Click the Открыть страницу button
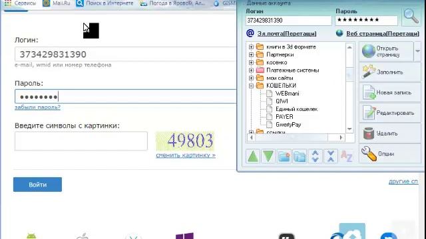This screenshot has width=426, height=239. click(x=386, y=51)
